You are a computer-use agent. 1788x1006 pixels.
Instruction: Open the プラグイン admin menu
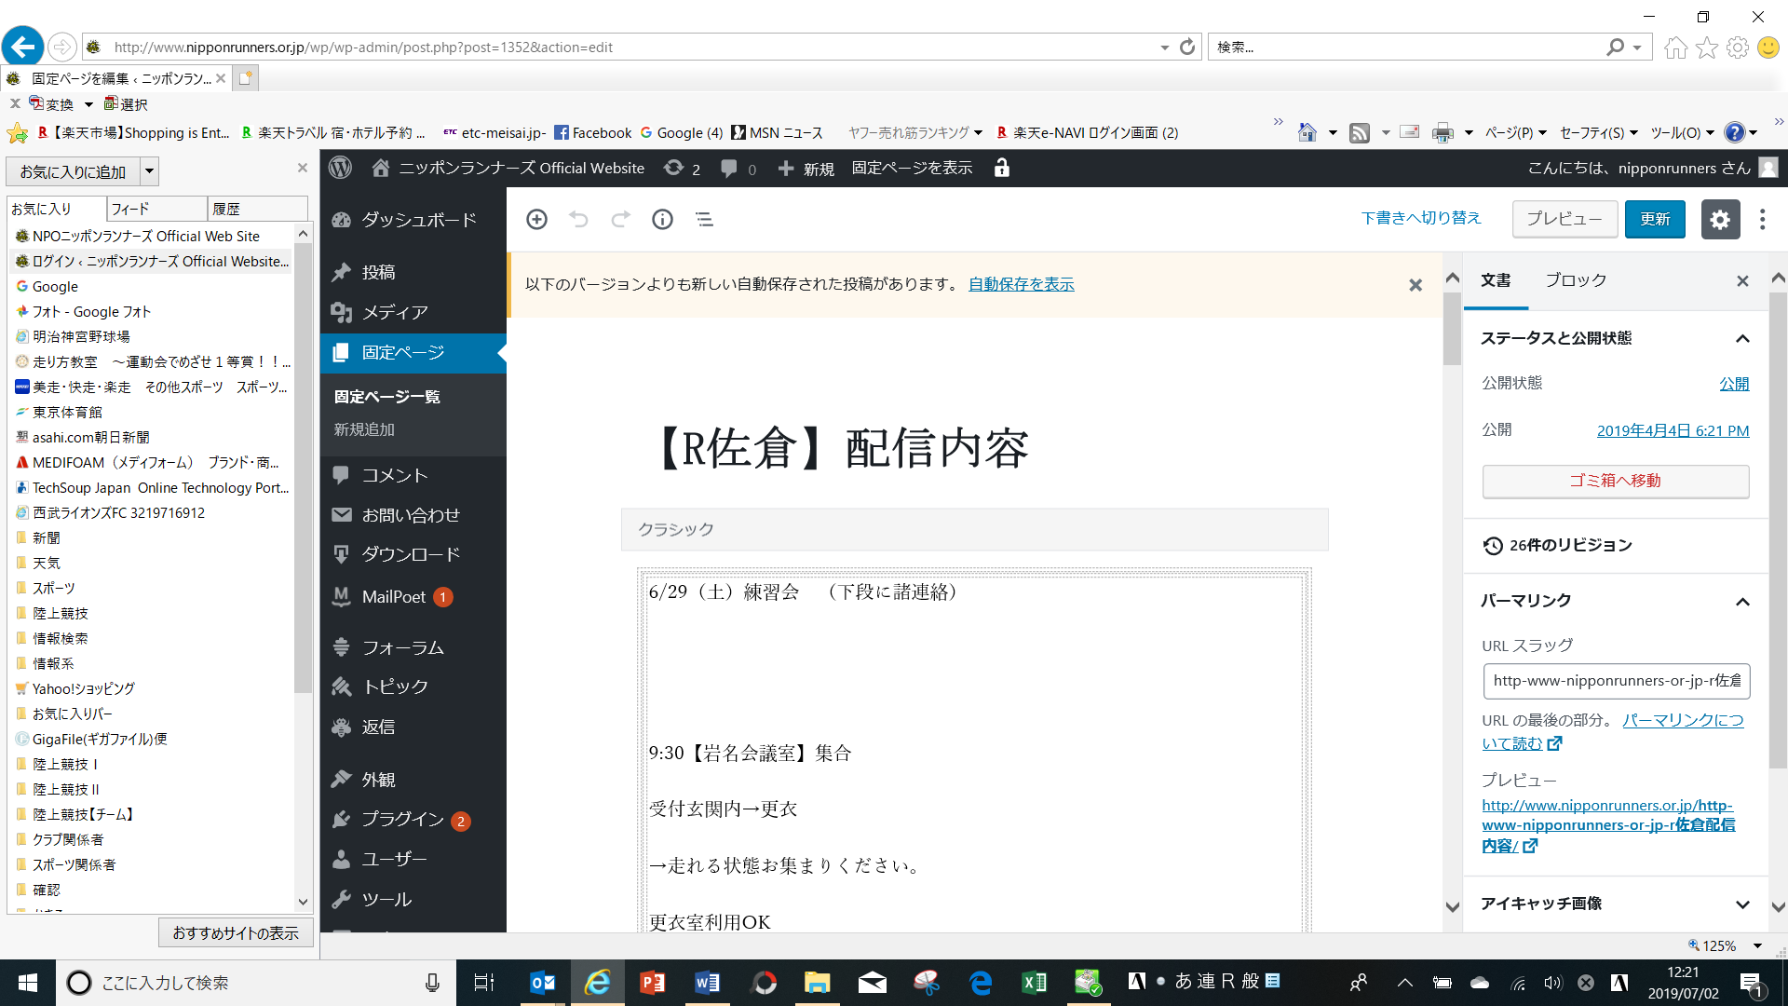click(x=402, y=819)
